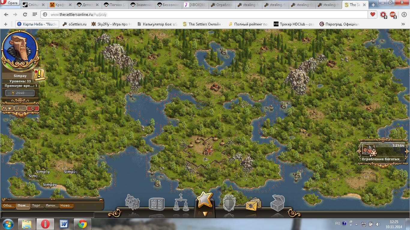This screenshot has height=230, width=410.
Task: Open 'Sky2Fly - Игра про' bookmark
Action: 112,24
